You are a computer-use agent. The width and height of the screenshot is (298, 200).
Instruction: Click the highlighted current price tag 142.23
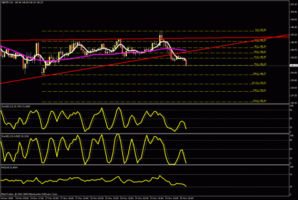point(293,66)
